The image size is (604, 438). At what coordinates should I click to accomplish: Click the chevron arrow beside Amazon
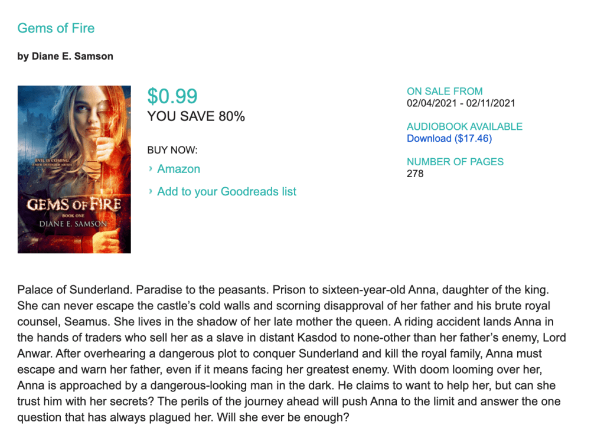tap(151, 169)
